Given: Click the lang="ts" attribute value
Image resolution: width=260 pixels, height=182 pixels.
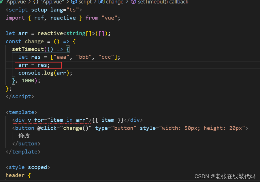Looking at the screenshot, I should coord(73,10).
